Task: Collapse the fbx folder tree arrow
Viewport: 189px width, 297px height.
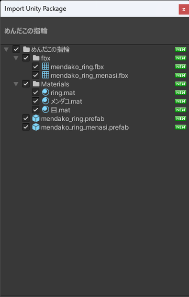Action: 16,58
